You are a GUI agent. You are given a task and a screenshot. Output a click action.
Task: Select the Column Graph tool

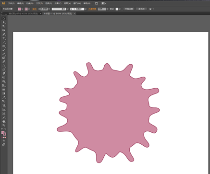tap(4, 110)
